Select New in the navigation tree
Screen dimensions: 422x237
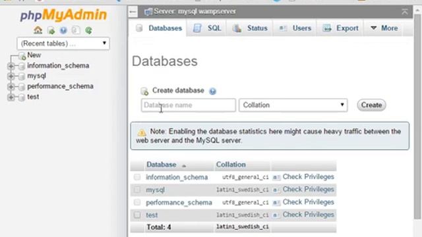(x=34, y=55)
